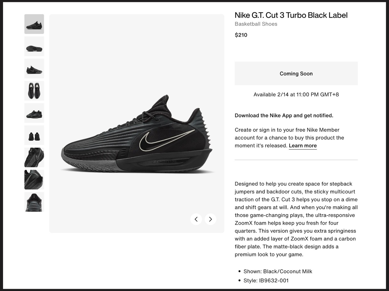Advance to the next product image
This screenshot has height=291, width=389.
point(210,219)
